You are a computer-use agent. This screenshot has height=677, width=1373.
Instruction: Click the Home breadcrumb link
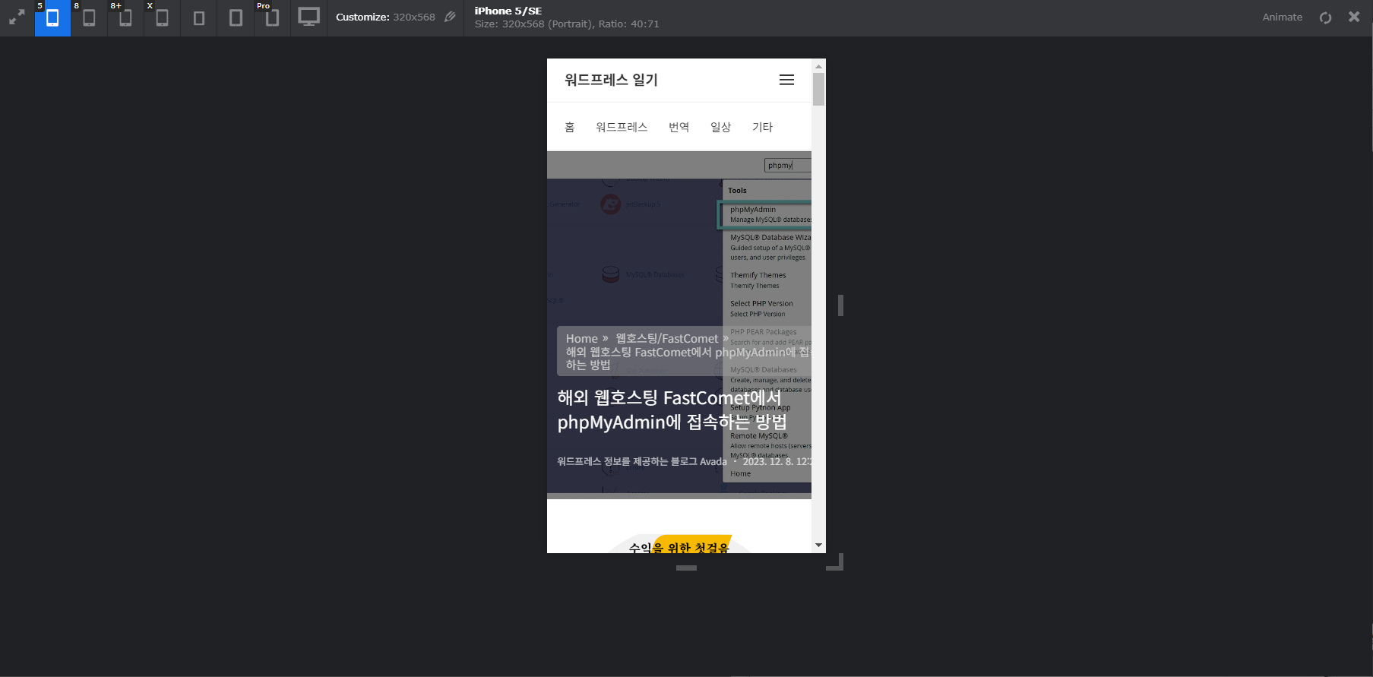click(x=582, y=339)
